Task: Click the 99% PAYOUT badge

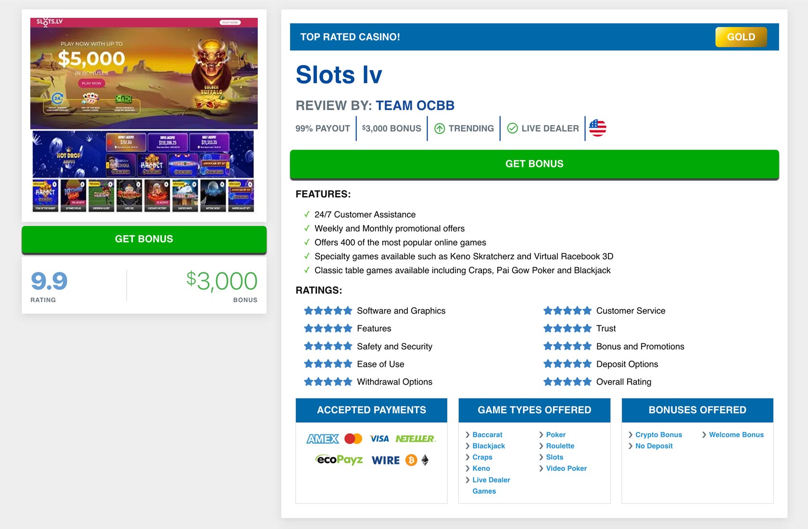Action: (322, 128)
